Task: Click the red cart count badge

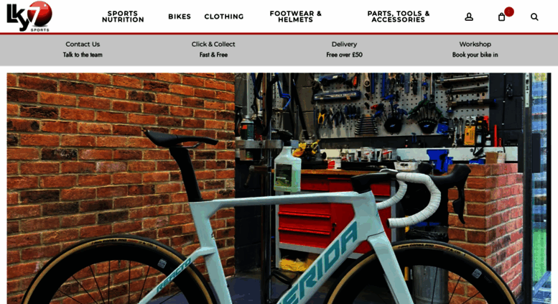Action: coord(509,11)
